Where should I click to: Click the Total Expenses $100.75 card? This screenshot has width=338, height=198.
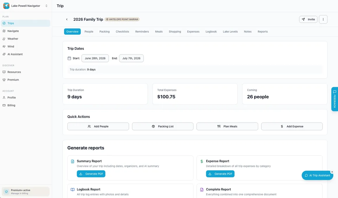point(195,94)
